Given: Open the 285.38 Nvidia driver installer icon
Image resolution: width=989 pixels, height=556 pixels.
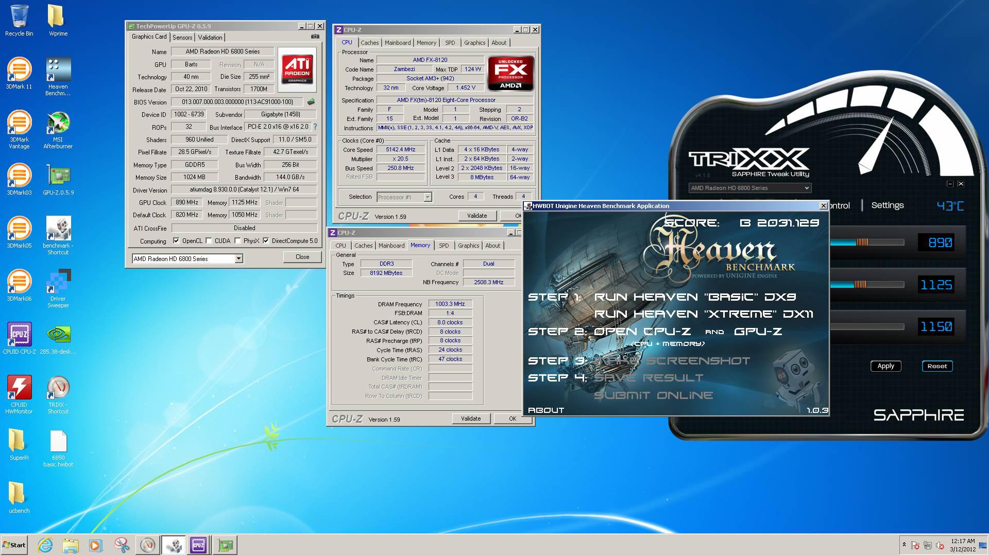Looking at the screenshot, I should [x=58, y=338].
